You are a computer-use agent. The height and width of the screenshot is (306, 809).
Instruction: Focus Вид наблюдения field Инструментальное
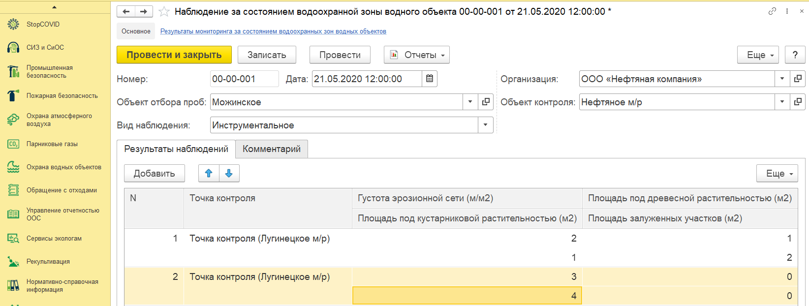[x=344, y=125]
